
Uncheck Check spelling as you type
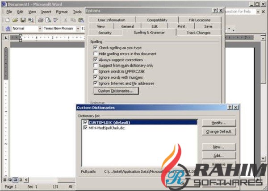96,48
